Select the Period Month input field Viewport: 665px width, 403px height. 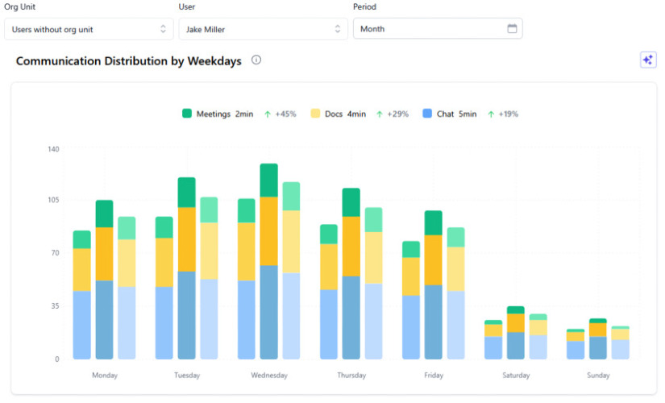click(x=438, y=29)
